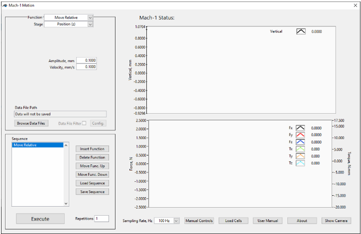The image size is (361, 234).
Task: Click the Move Func. Down button
Action: point(92,175)
